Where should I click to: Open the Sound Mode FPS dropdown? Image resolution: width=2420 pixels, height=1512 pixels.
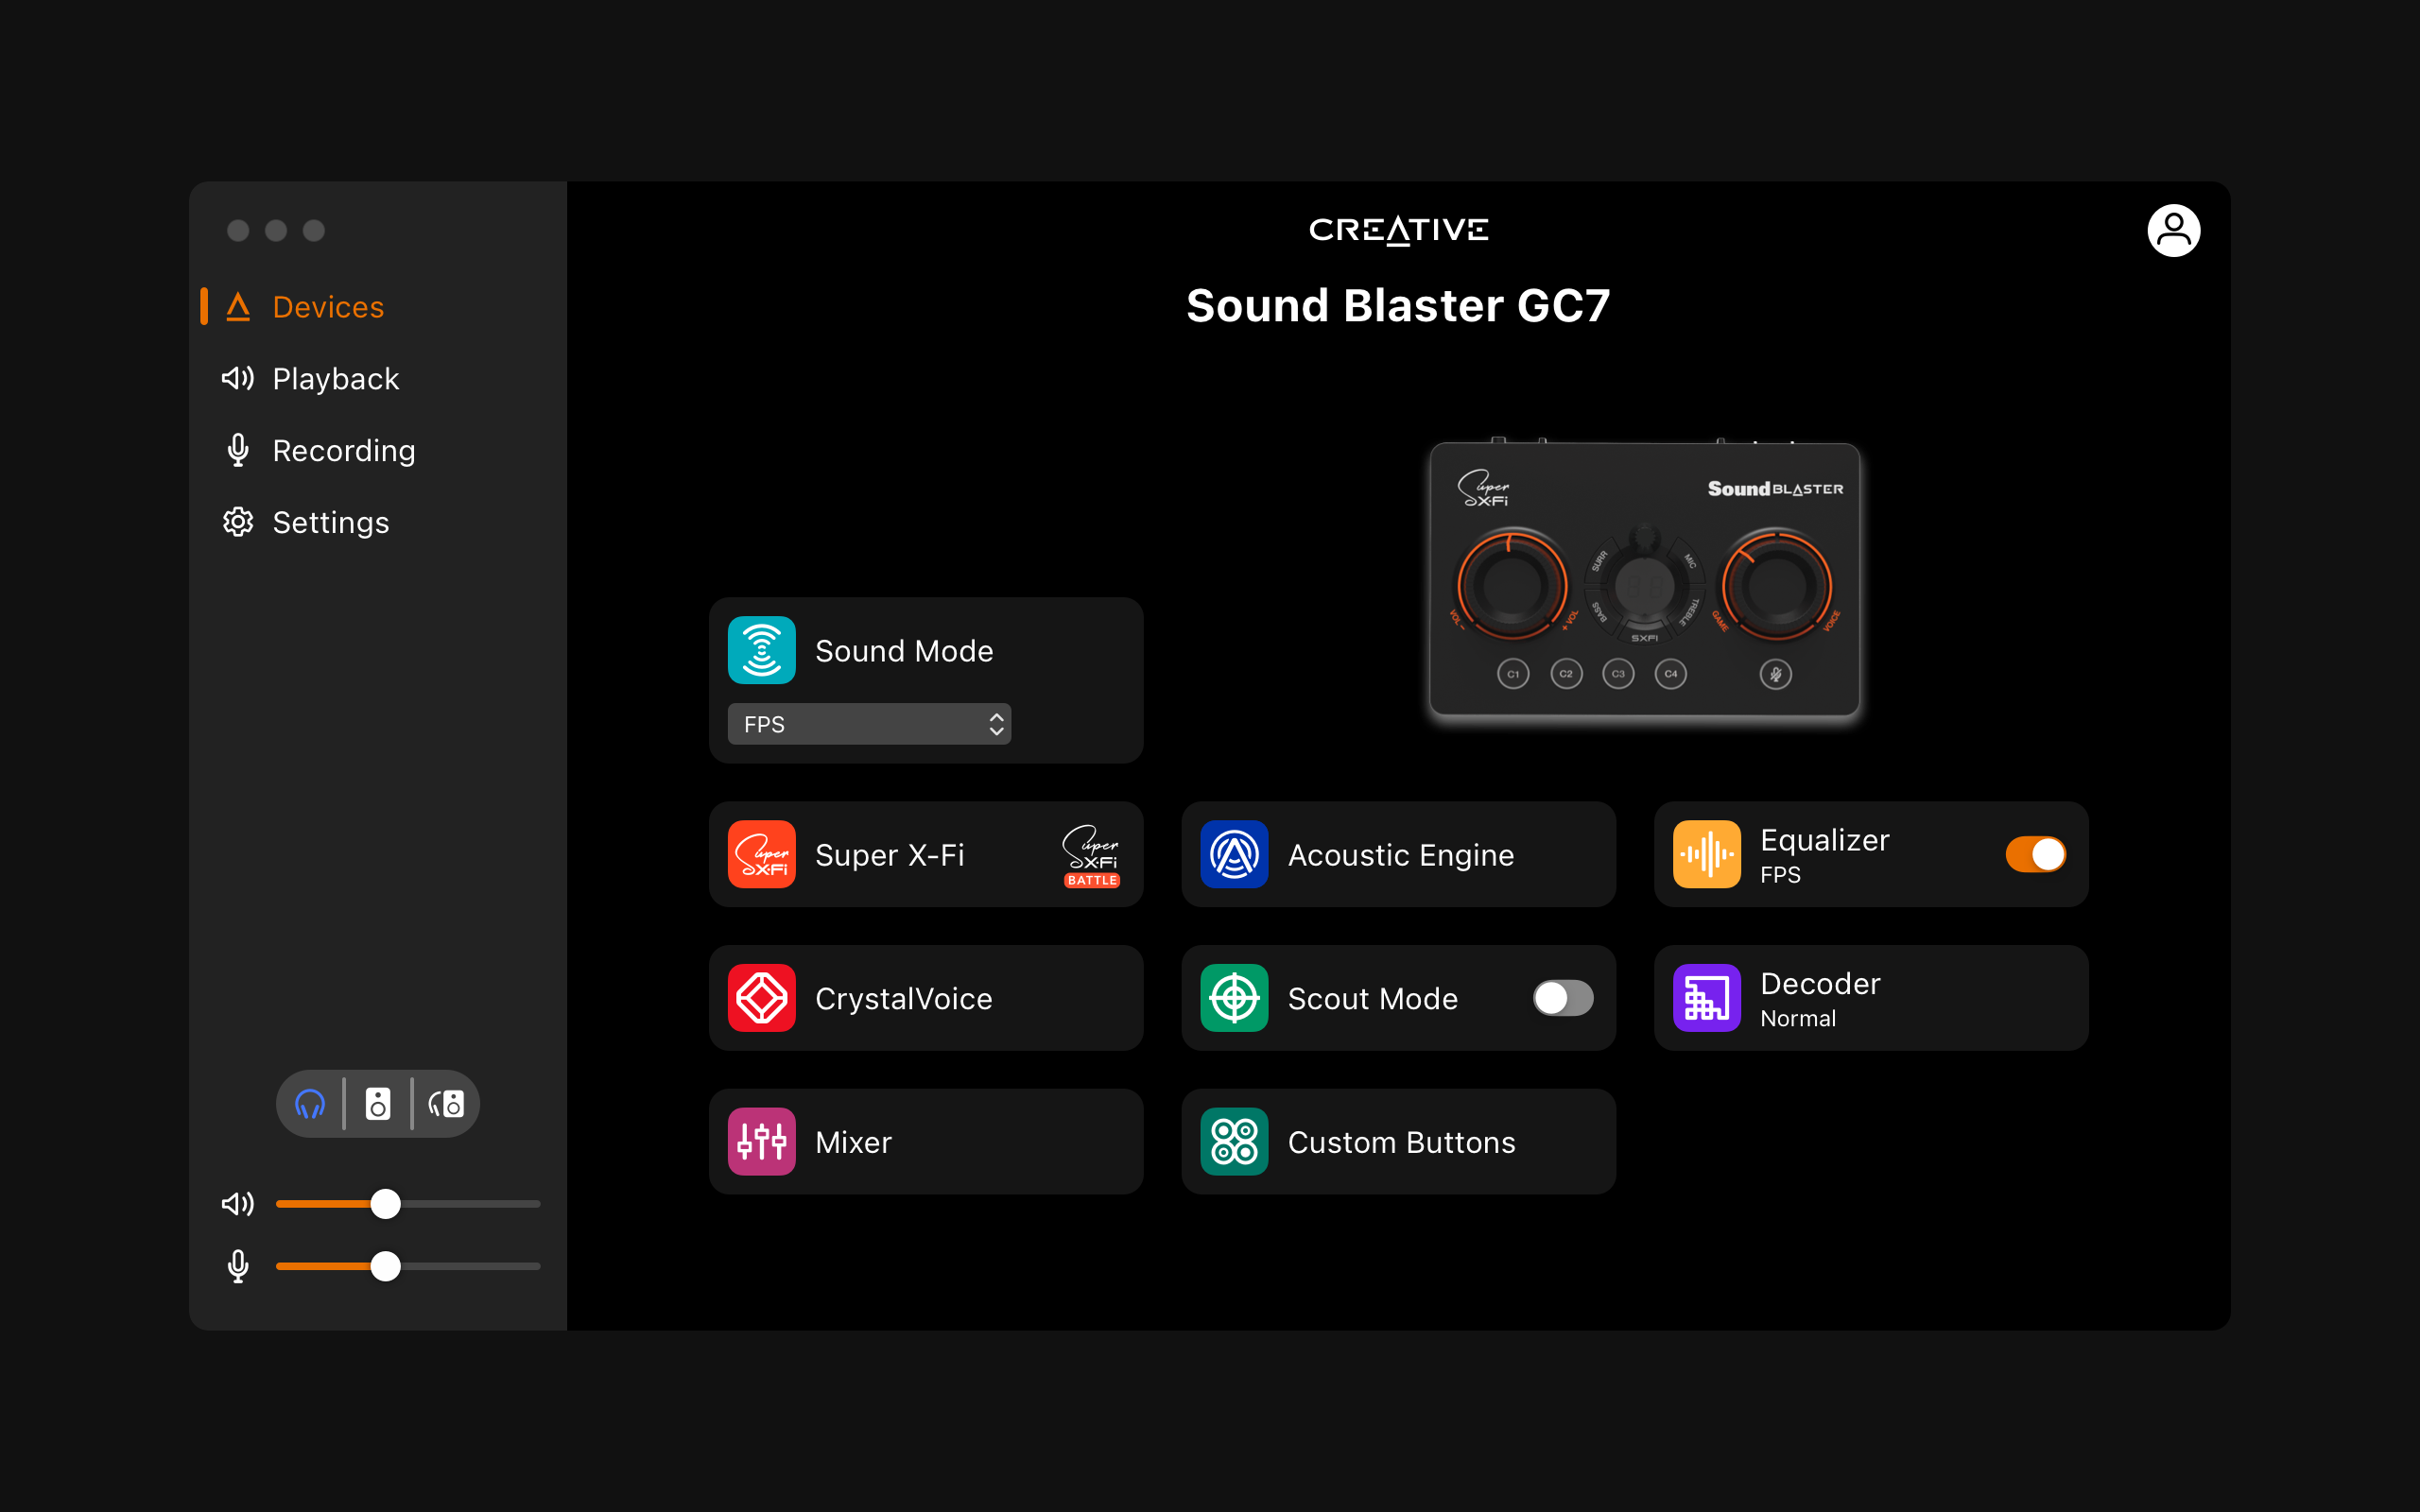pos(869,724)
